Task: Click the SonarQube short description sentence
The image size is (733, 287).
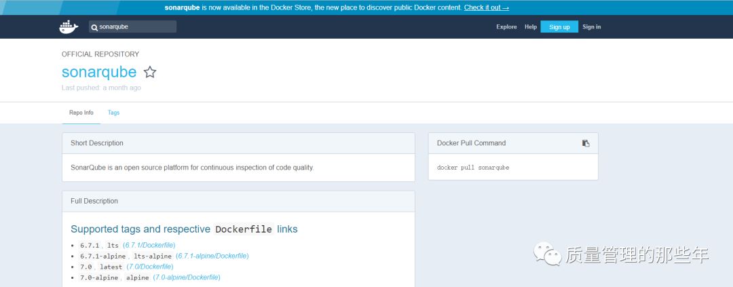Action: click(192, 168)
